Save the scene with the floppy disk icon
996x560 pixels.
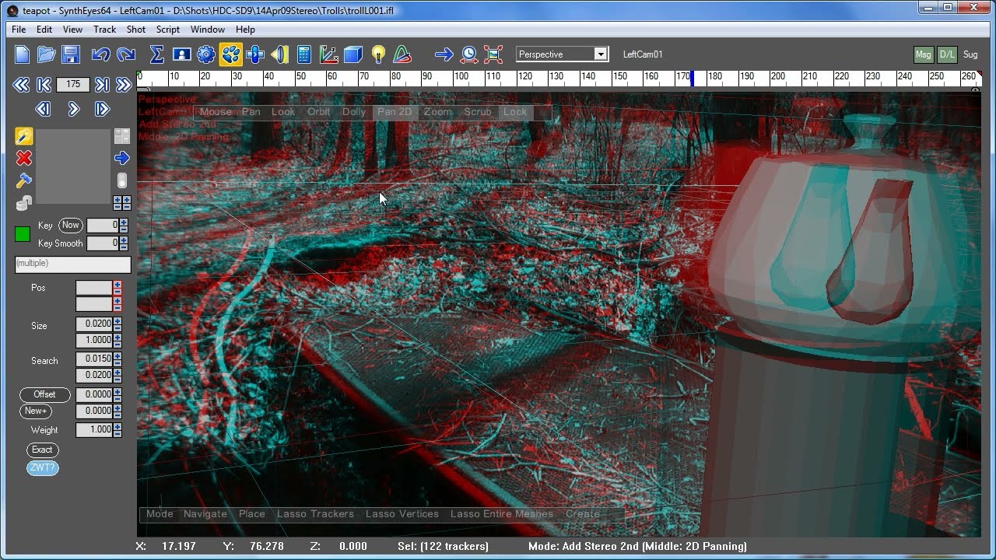(71, 54)
